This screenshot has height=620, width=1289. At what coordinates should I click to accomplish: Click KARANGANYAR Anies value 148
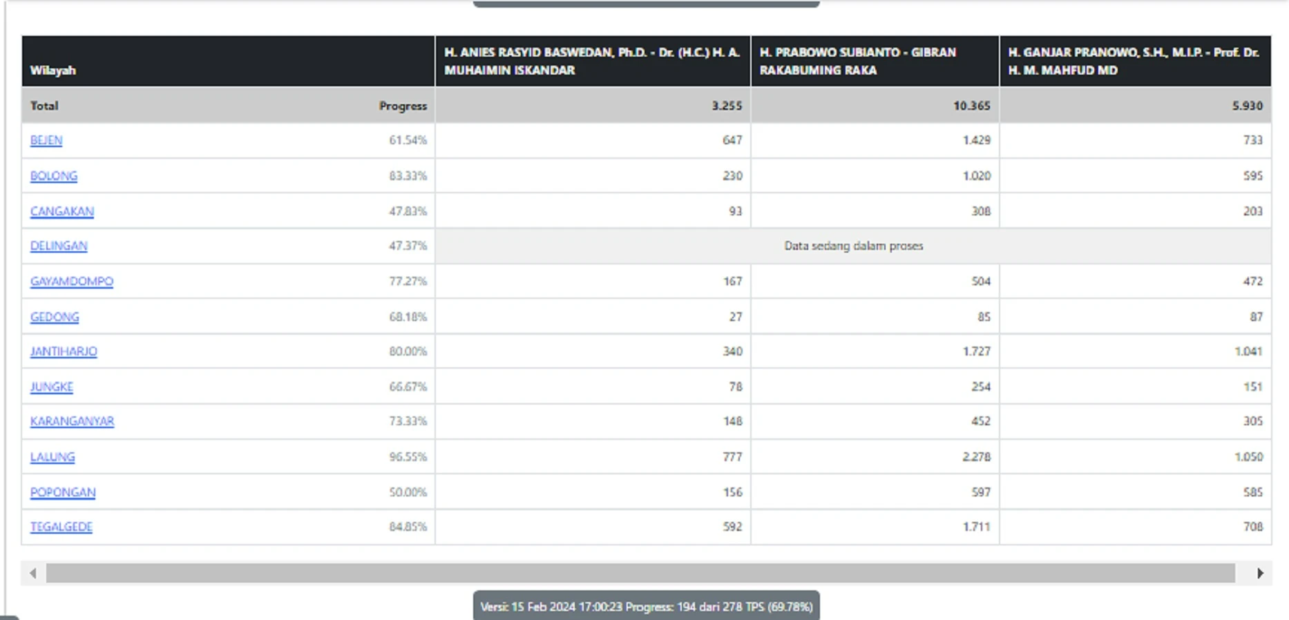pyautogui.click(x=732, y=421)
